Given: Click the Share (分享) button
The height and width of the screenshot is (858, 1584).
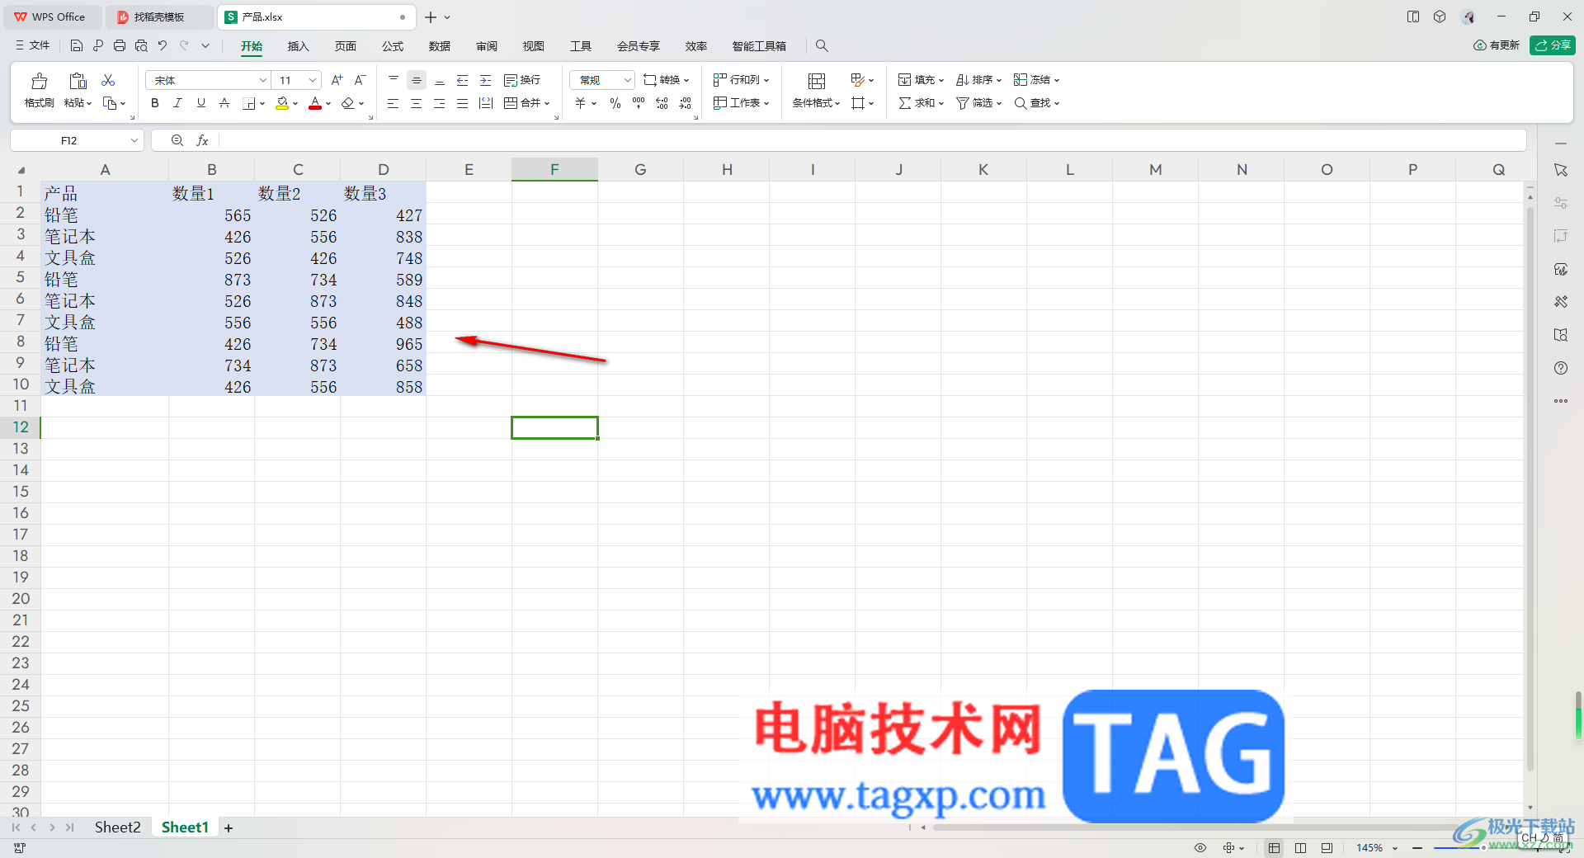Looking at the screenshot, I should point(1552,45).
